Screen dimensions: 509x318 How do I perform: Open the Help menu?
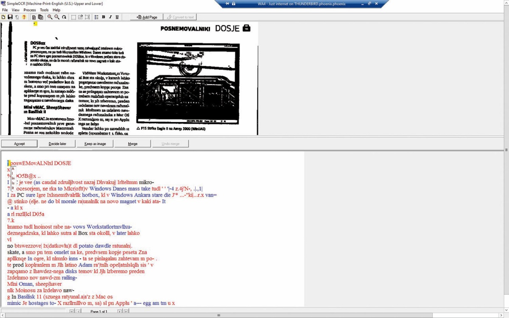click(56, 10)
